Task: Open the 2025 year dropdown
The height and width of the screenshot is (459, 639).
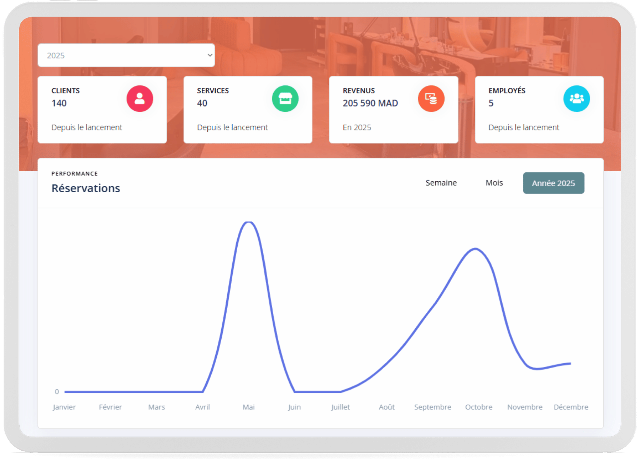Action: 126,55
